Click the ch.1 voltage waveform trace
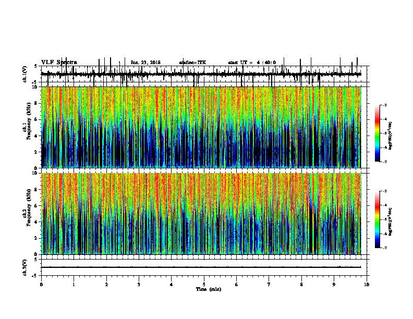Image resolution: width=413 pixels, height=319 pixels. point(201,74)
